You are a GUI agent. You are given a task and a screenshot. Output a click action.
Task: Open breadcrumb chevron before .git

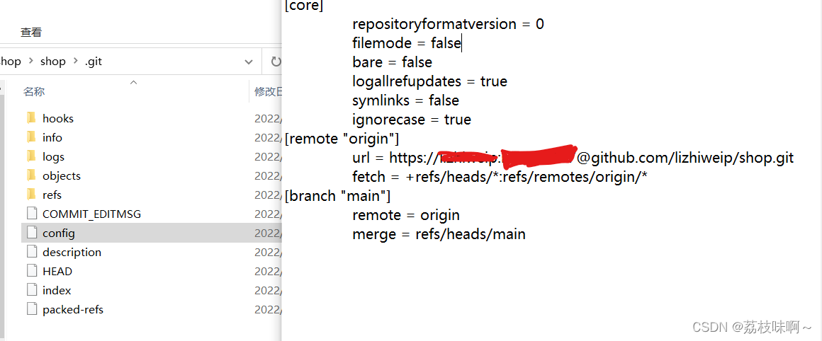(76, 61)
